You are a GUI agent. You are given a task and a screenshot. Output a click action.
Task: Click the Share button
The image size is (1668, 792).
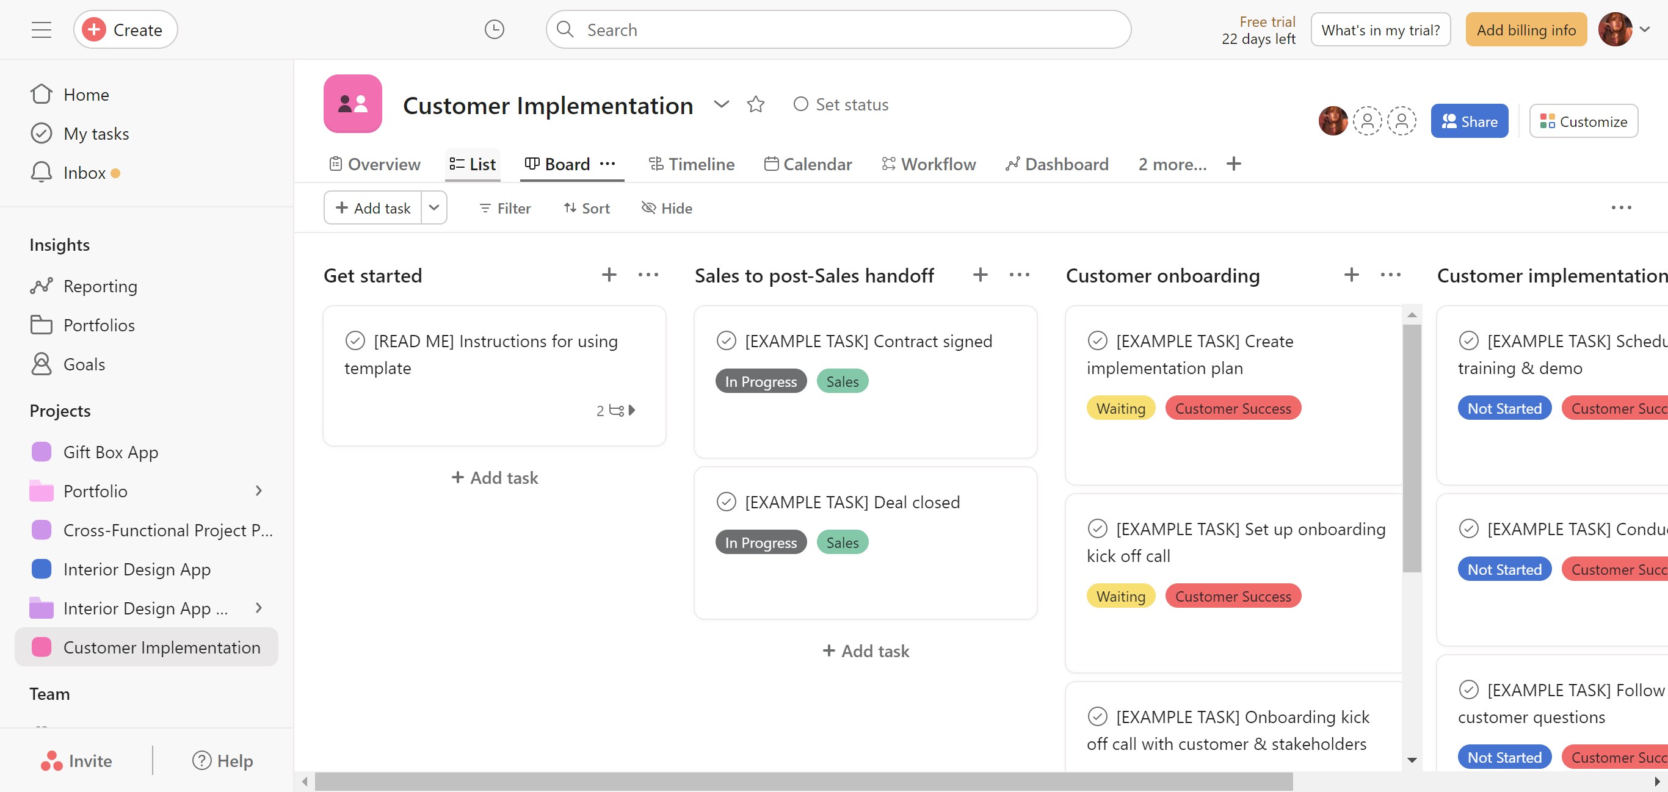(1469, 121)
